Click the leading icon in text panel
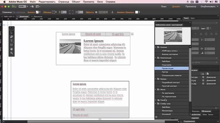The height and width of the screenshot is (123, 220). click(x=202, y=40)
